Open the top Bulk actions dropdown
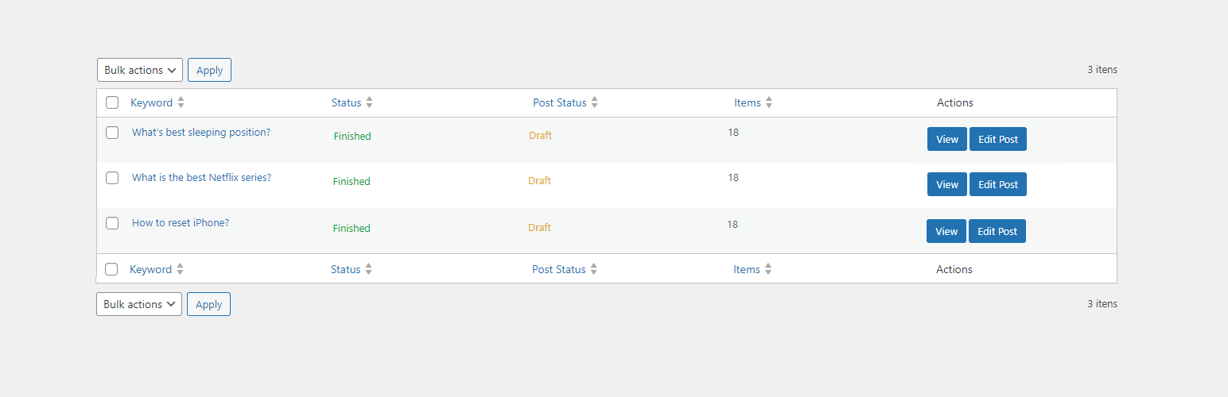The image size is (1228, 397). click(x=140, y=70)
